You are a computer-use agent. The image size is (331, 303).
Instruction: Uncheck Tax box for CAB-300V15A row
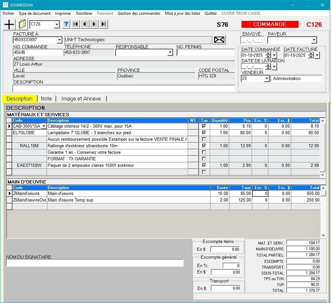204,126
